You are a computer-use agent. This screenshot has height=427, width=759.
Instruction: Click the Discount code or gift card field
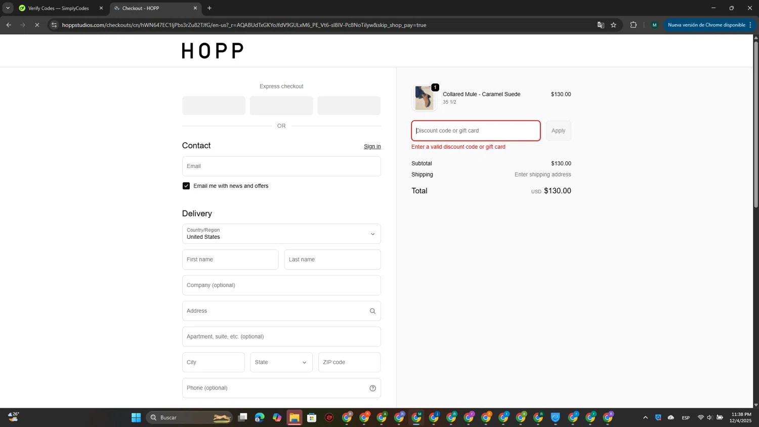[x=476, y=131]
